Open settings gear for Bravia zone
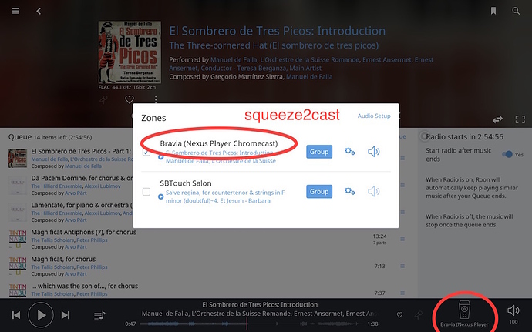532x332 pixels. click(350, 151)
